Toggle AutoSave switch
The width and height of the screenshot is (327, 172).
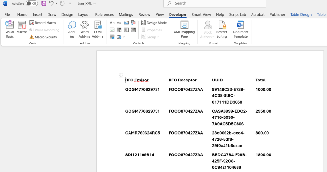click(32, 3)
